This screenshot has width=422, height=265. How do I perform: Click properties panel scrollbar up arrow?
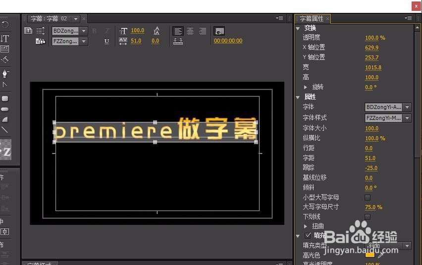click(417, 27)
